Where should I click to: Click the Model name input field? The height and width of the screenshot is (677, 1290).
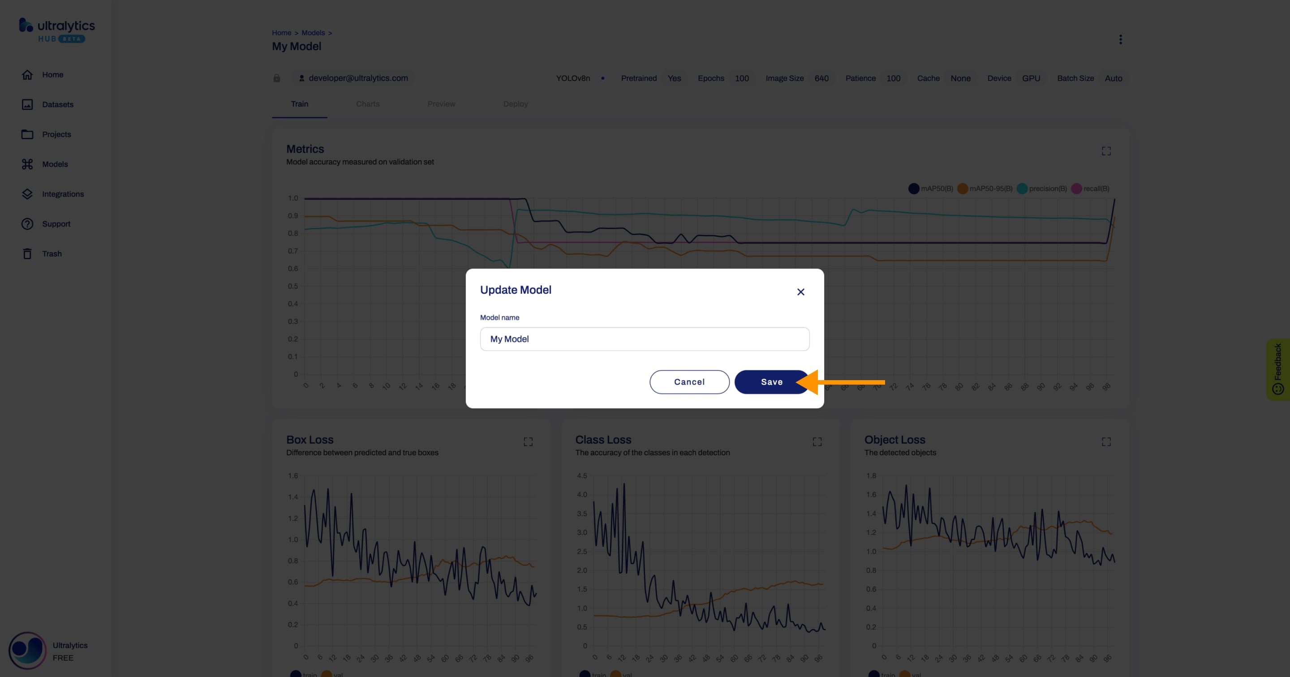(644, 338)
